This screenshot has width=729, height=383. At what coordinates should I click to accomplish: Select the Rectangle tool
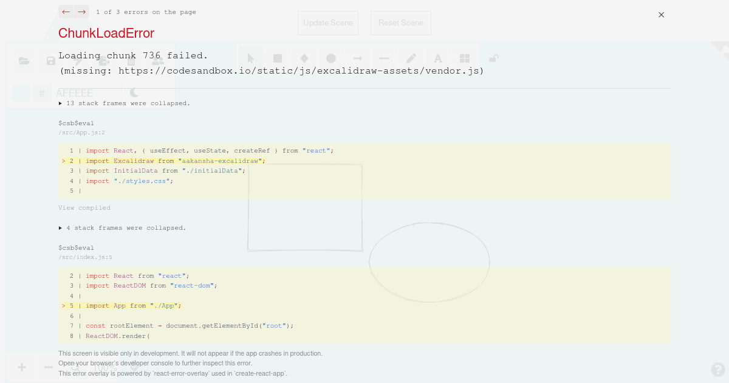click(278, 58)
